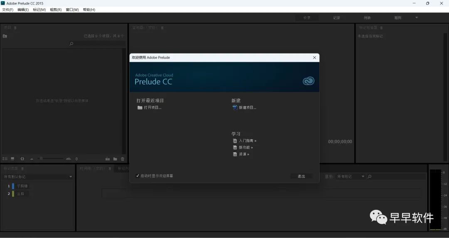Click the green swatch beside 注释
Image resolution: width=449 pixels, height=238 pixels.
[x=13, y=194]
